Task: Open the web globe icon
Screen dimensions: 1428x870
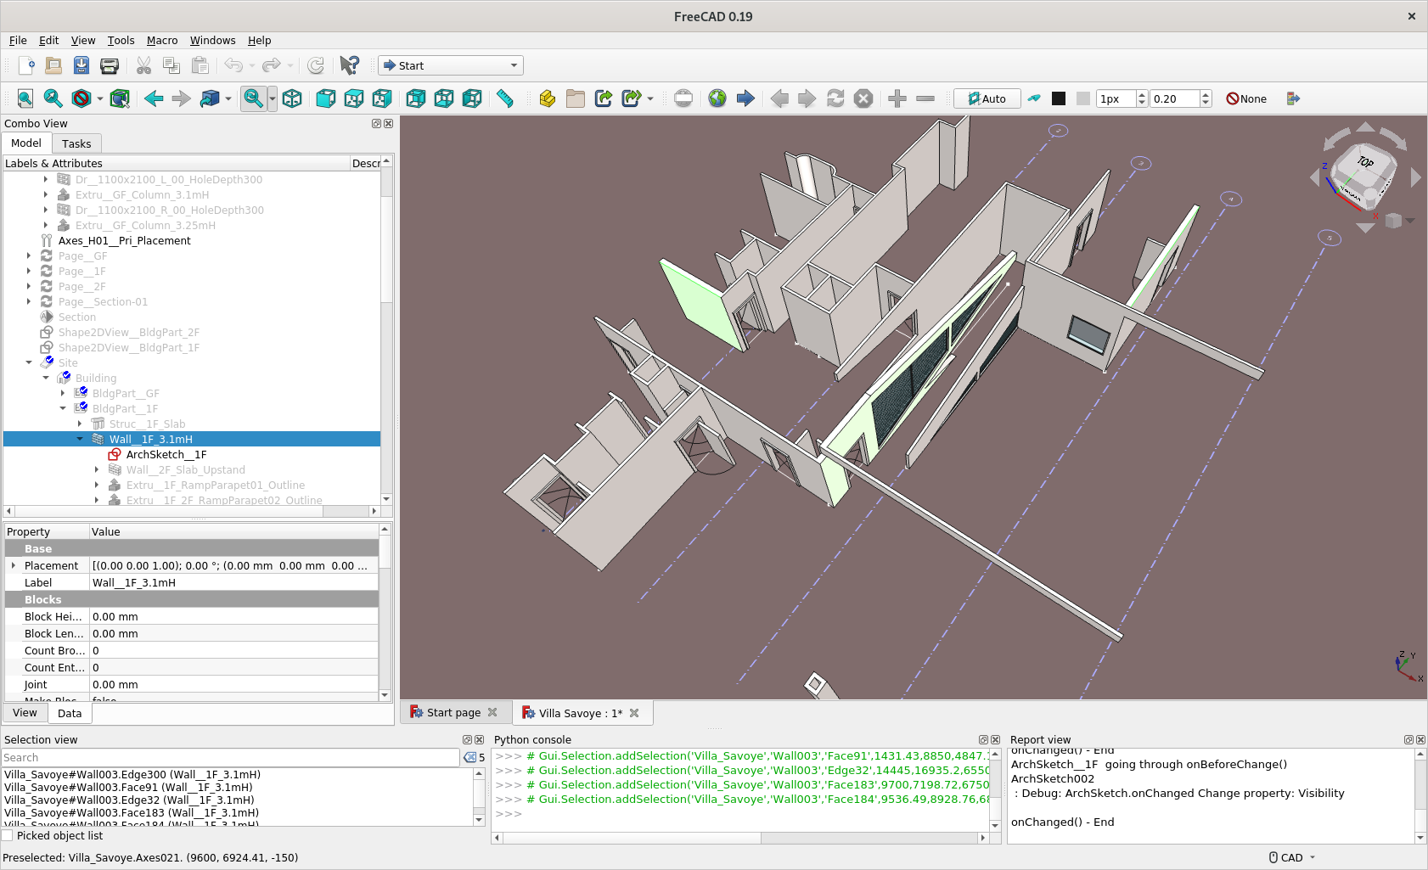Action: 717,98
